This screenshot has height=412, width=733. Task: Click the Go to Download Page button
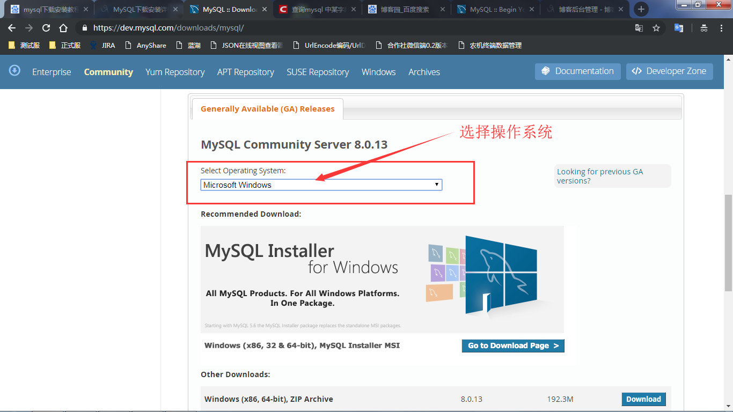513,345
